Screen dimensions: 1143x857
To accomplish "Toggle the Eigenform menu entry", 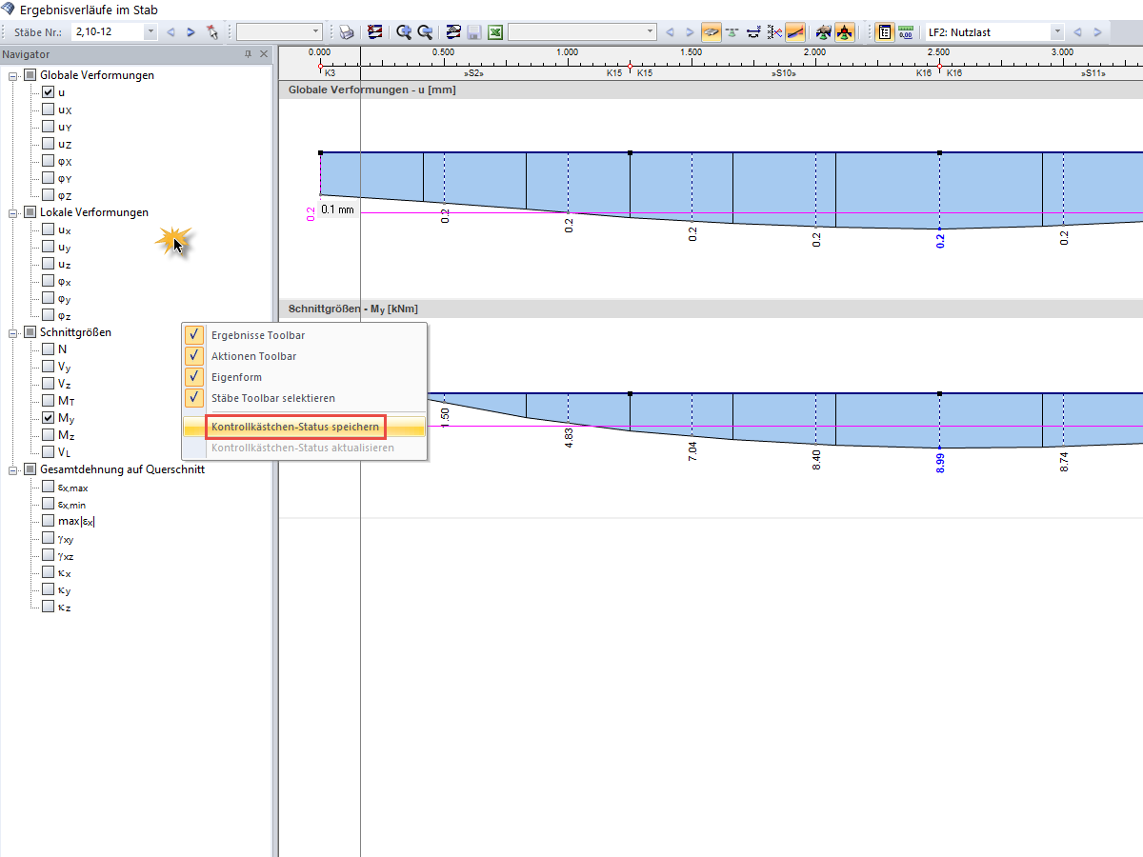I will click(304, 377).
